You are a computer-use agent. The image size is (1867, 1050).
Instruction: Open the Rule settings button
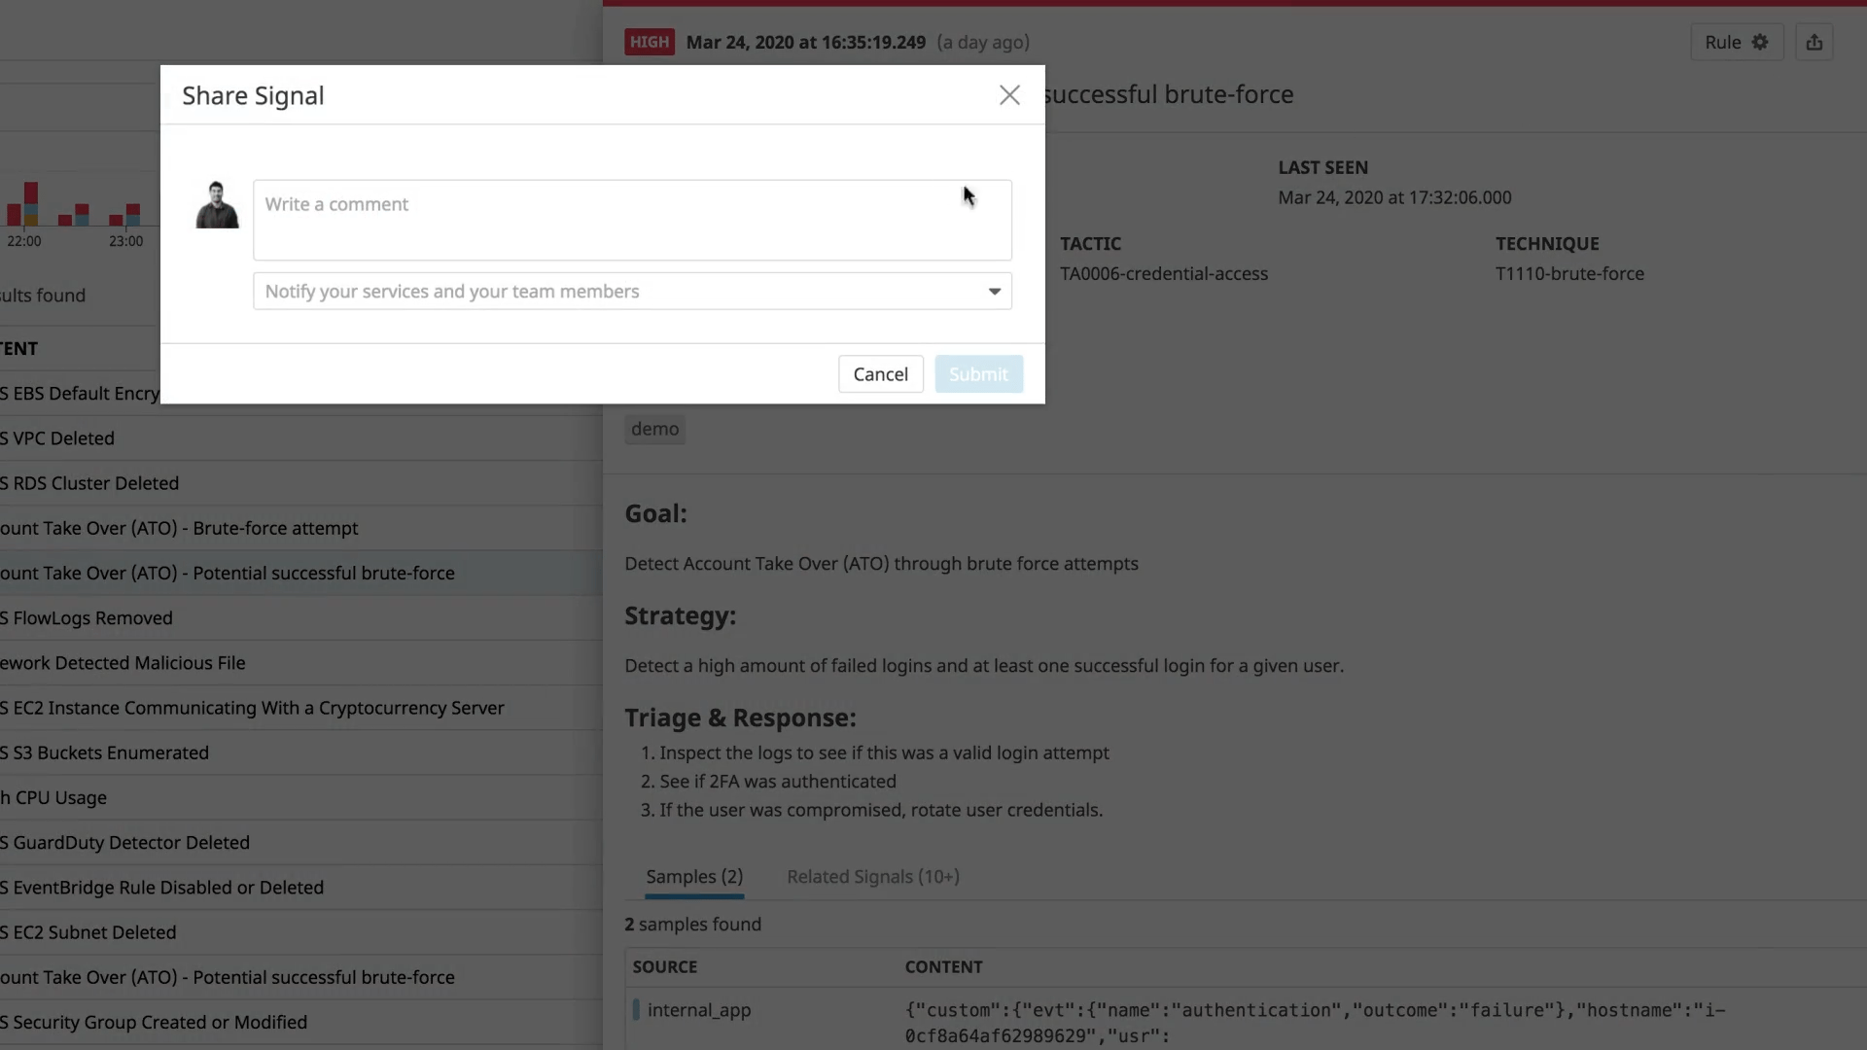click(1737, 42)
